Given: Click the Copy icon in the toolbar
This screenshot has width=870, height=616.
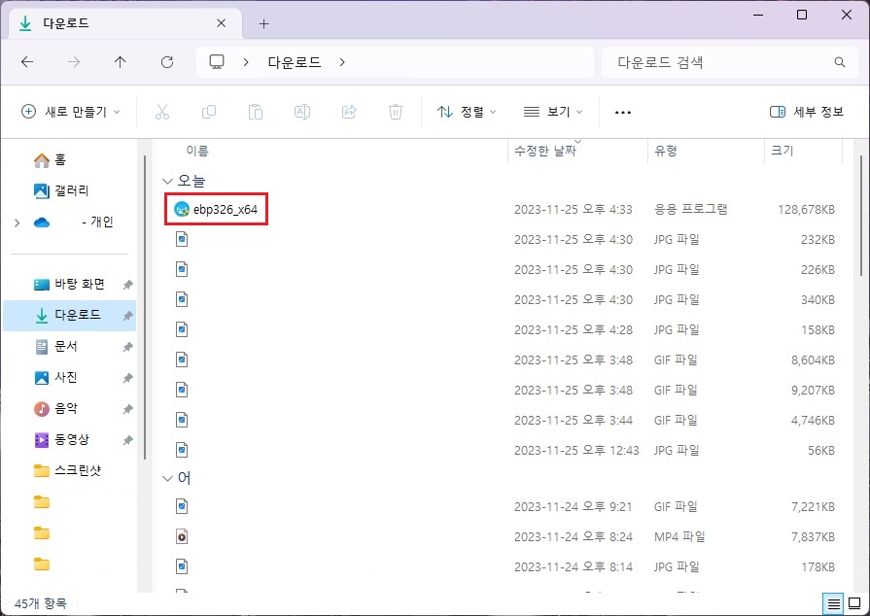Looking at the screenshot, I should pyautogui.click(x=209, y=111).
